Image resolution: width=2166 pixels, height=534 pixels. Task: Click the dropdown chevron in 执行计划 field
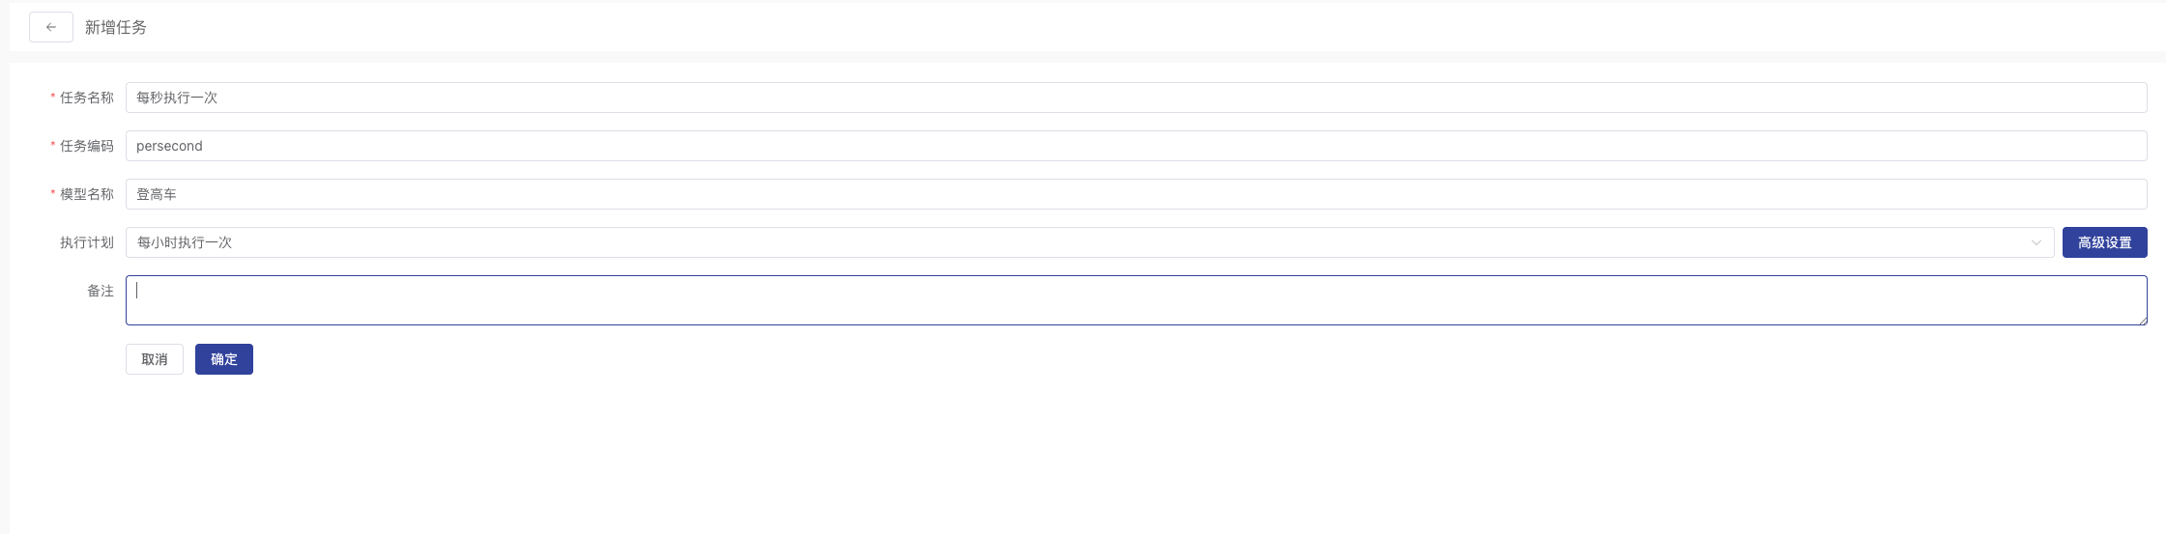pos(2036,242)
